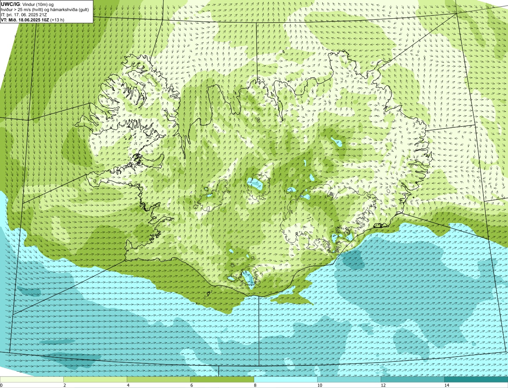This screenshot has height=388, width=508.
Task: Click the 6–8 m/s olive green legend swatch
Action: [222, 379]
